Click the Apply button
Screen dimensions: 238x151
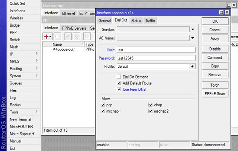pyautogui.click(x=215, y=38)
